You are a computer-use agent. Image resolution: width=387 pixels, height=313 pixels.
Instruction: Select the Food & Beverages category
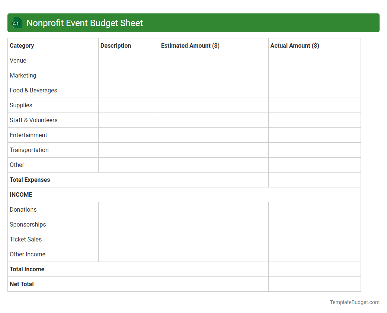33,90
